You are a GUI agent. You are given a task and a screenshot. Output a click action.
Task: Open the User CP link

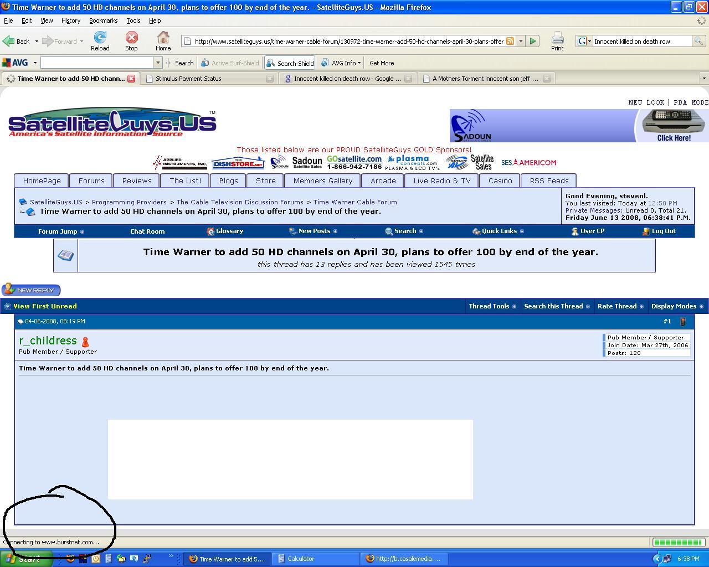[x=588, y=231]
